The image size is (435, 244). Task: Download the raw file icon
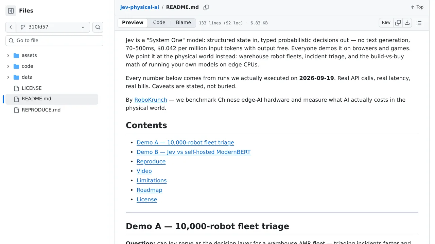[407, 23]
